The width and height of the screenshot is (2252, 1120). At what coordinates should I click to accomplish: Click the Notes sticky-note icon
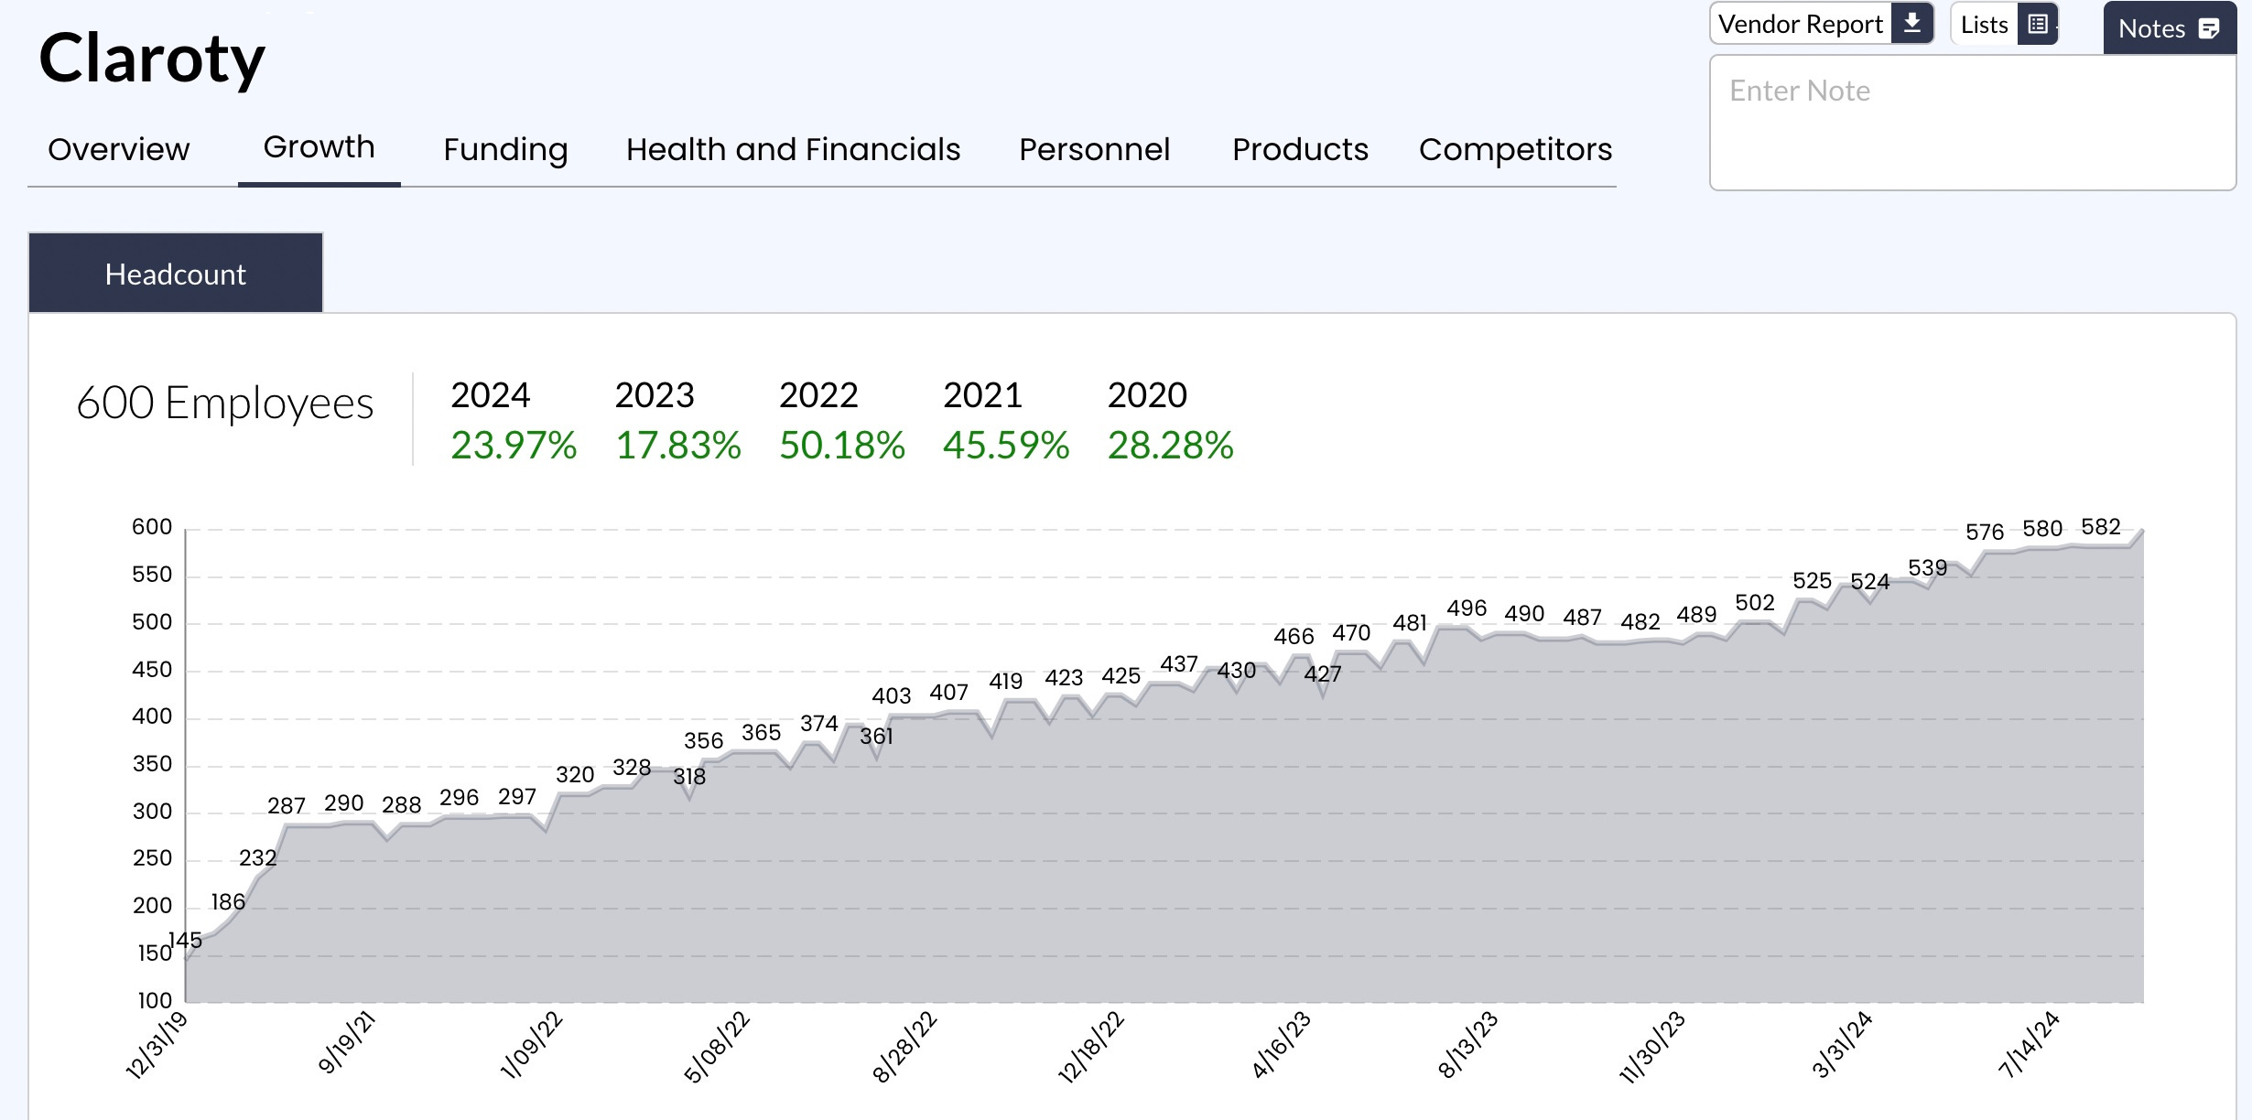(x=2209, y=28)
